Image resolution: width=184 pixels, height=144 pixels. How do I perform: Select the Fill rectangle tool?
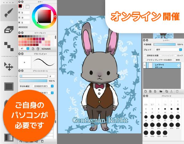(x=9, y=86)
